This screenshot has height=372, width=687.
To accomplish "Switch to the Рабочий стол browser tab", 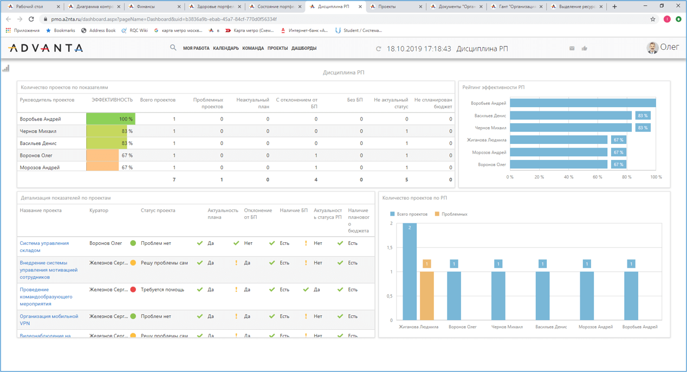I will 33,6.
